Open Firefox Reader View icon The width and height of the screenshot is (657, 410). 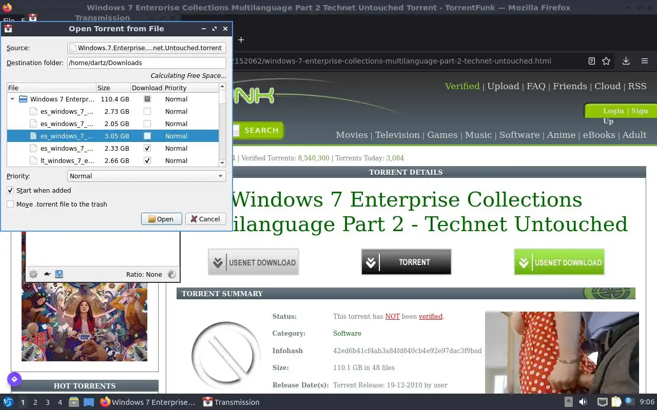(592, 61)
